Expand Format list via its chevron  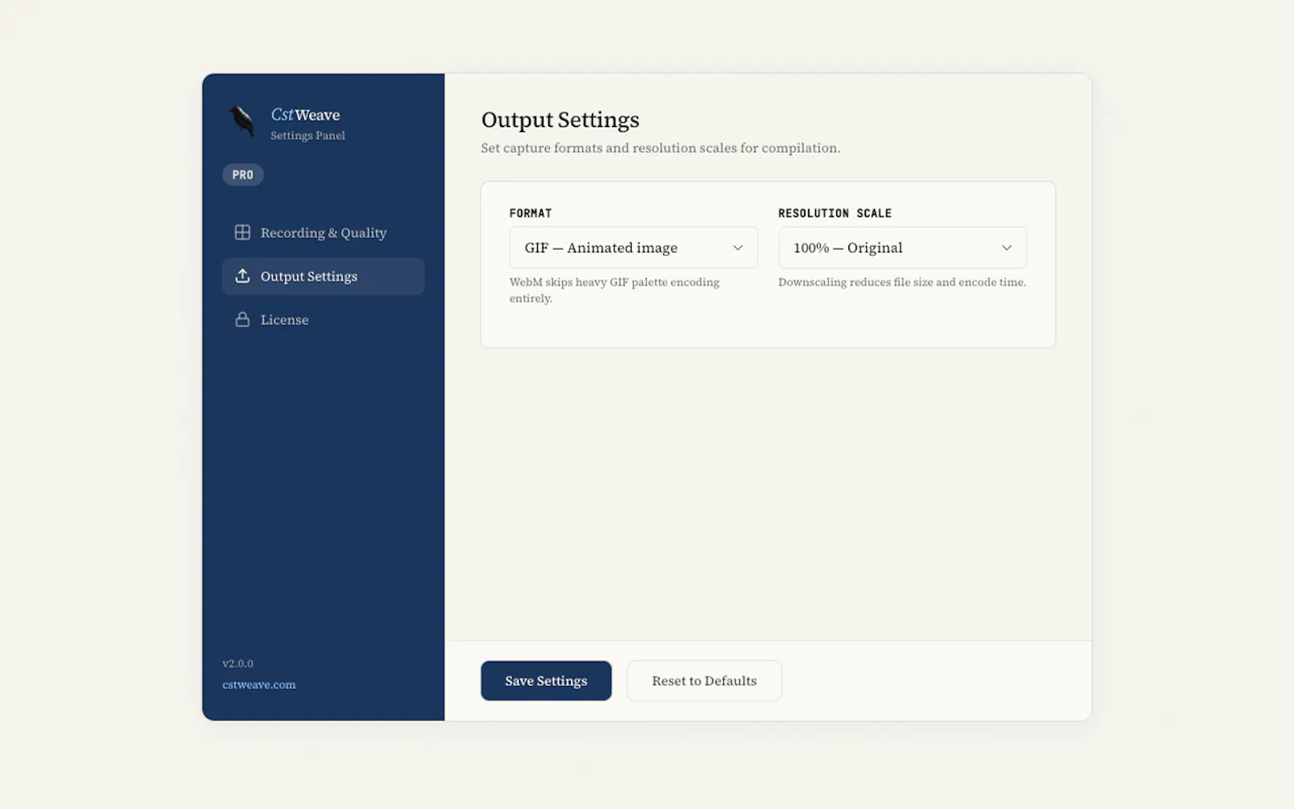(738, 248)
